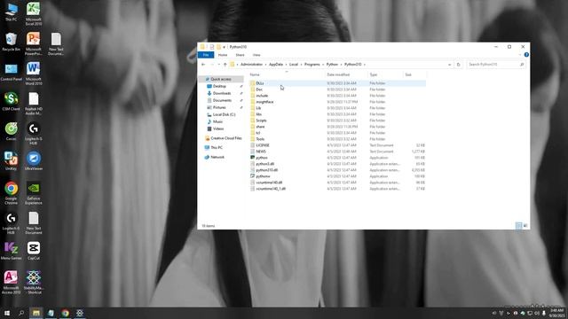The height and width of the screenshot is (319, 568).
Task: Open the Doc folder
Action: click(259, 89)
